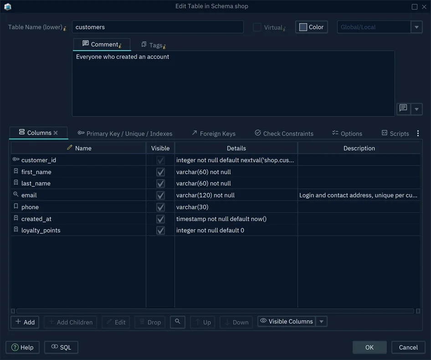Click into the comment text area
431x360 pixels.
(x=233, y=83)
